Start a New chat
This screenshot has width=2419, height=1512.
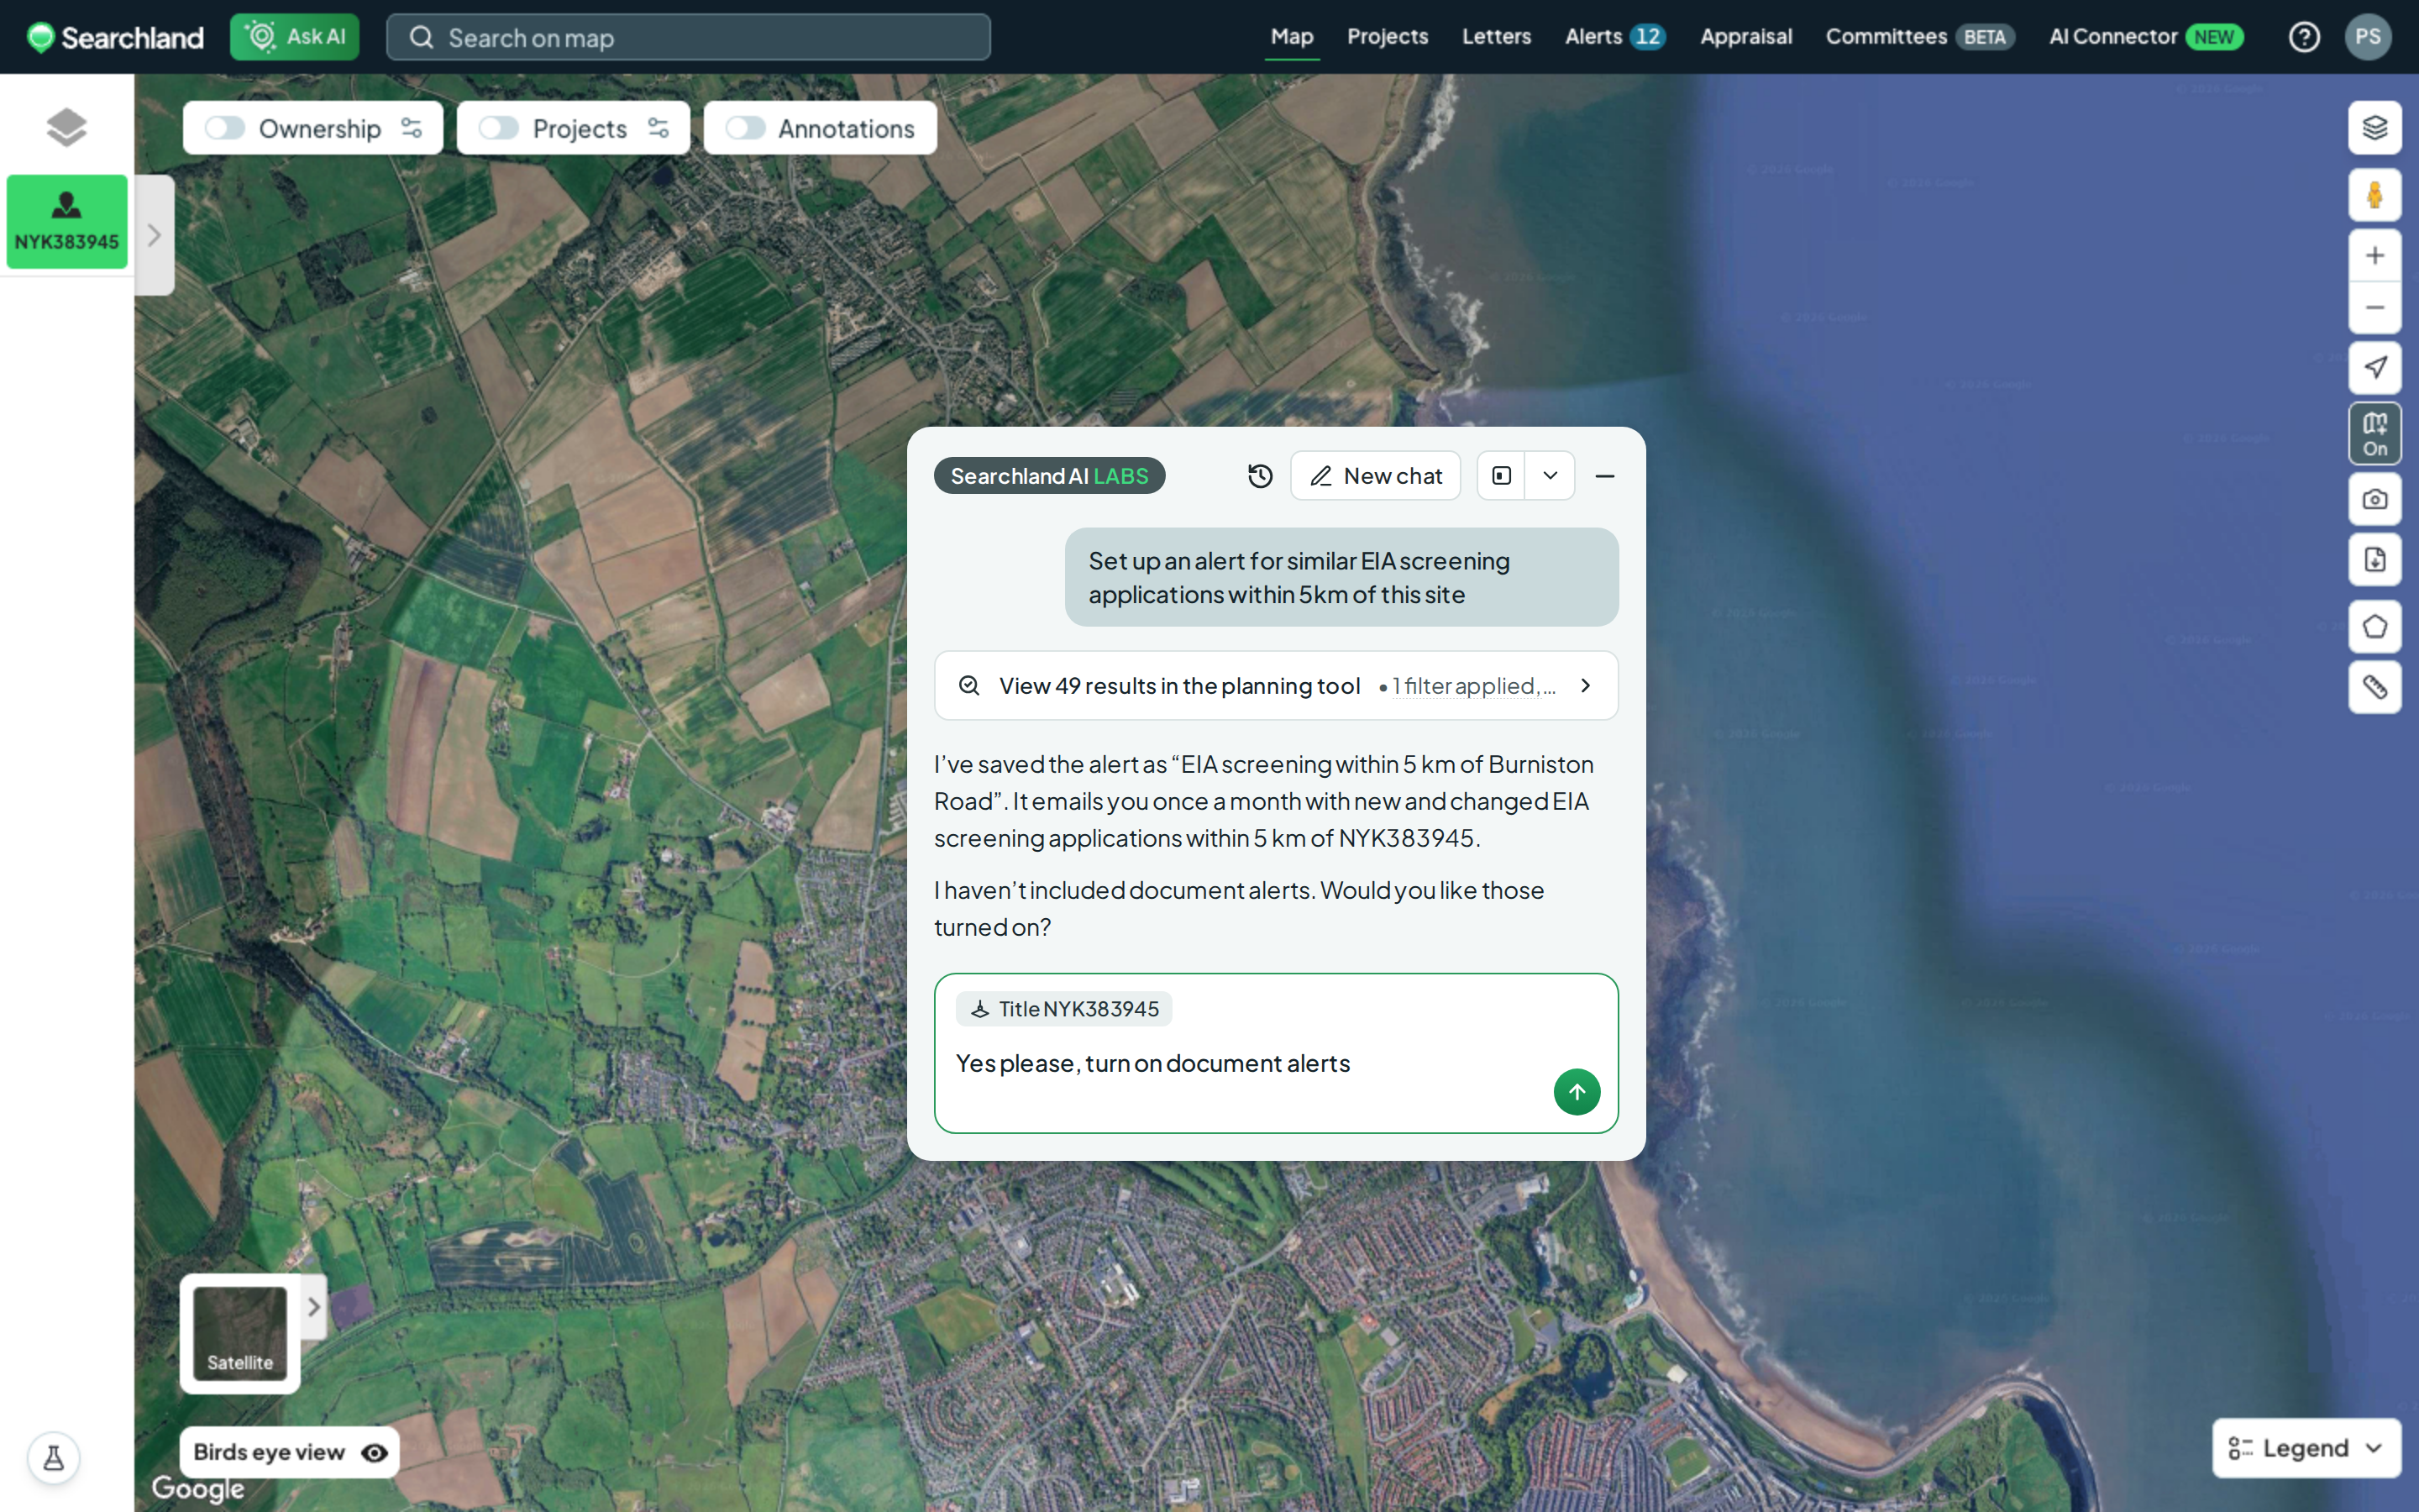1376,476
